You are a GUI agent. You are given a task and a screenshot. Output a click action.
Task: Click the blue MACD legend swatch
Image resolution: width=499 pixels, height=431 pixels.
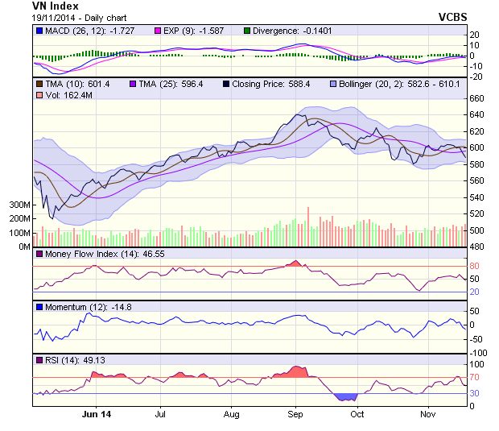coord(39,31)
